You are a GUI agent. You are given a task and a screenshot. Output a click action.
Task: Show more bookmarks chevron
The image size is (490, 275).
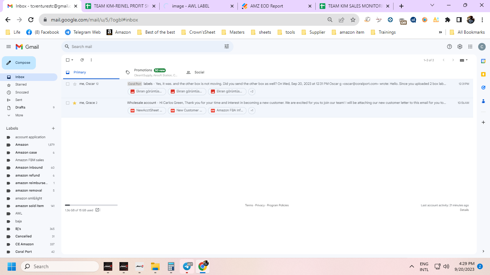point(440,32)
